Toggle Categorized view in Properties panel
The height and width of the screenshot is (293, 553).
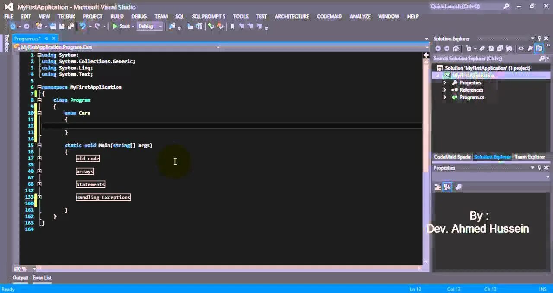click(438, 187)
